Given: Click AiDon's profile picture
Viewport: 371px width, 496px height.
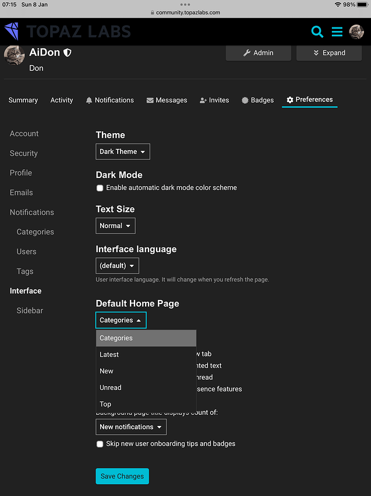Looking at the screenshot, I should [x=14, y=55].
